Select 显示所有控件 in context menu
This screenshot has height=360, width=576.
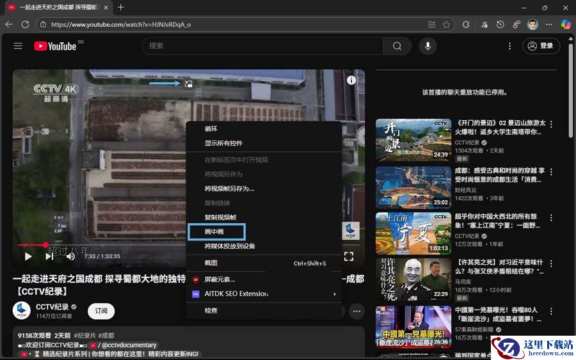264,143
